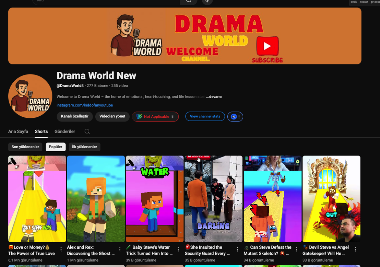Click title 'She Insulted the Security Guard Every'
Viewport: 380px width, 267px height.
tap(207, 250)
